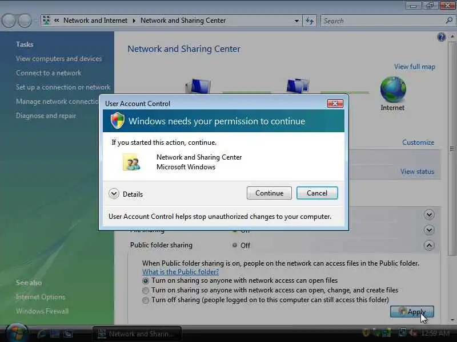Click Network and Sharing taskbar button

[137, 334]
